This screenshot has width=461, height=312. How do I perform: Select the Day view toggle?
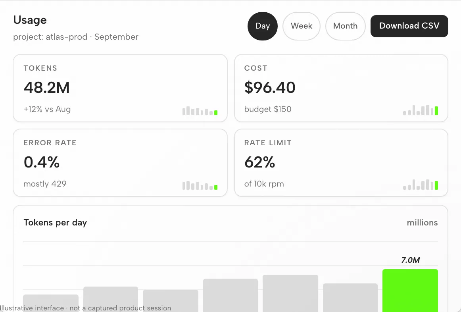(x=263, y=26)
